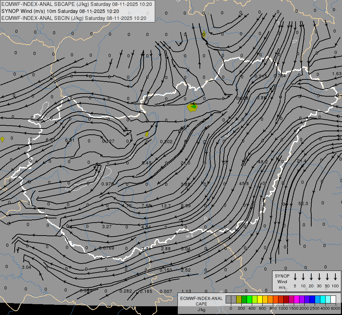The image size is (342, 315).
Task: Click the map value 6.91
Action: coord(70,140)
